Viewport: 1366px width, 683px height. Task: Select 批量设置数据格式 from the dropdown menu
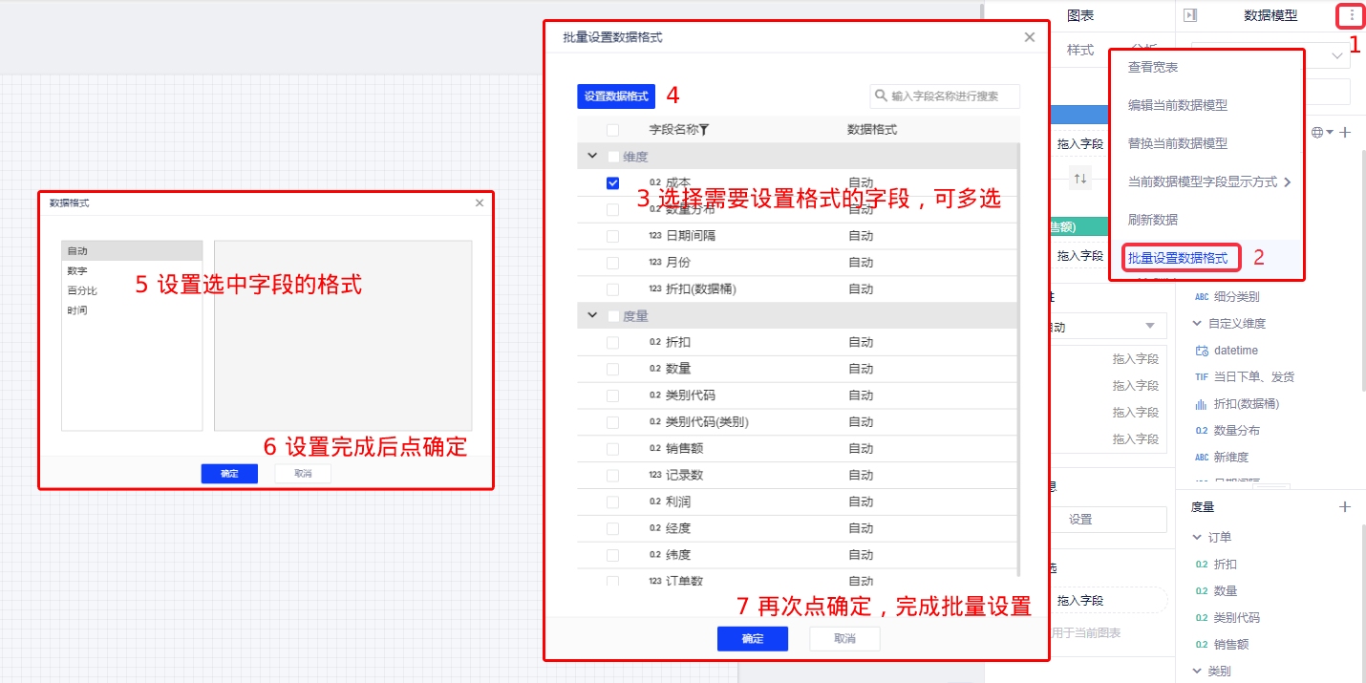point(1177,258)
